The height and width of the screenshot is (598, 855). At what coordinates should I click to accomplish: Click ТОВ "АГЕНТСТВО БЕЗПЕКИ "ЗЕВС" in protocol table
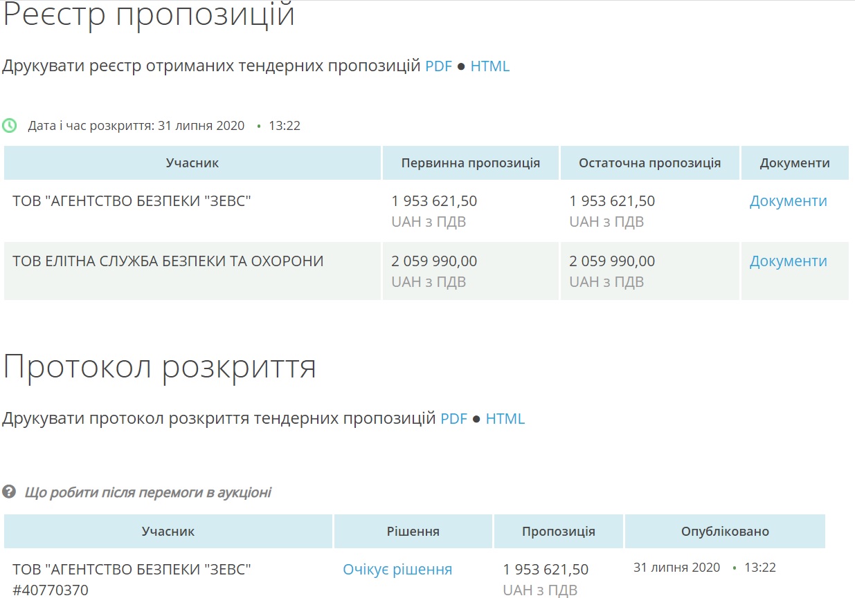[132, 570]
